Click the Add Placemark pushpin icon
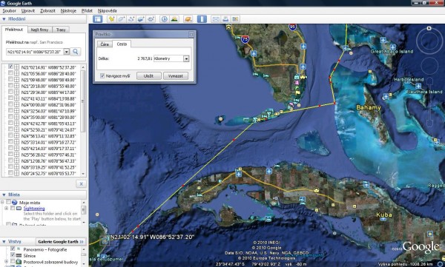Screen dimensions: 445x267 click(111, 19)
